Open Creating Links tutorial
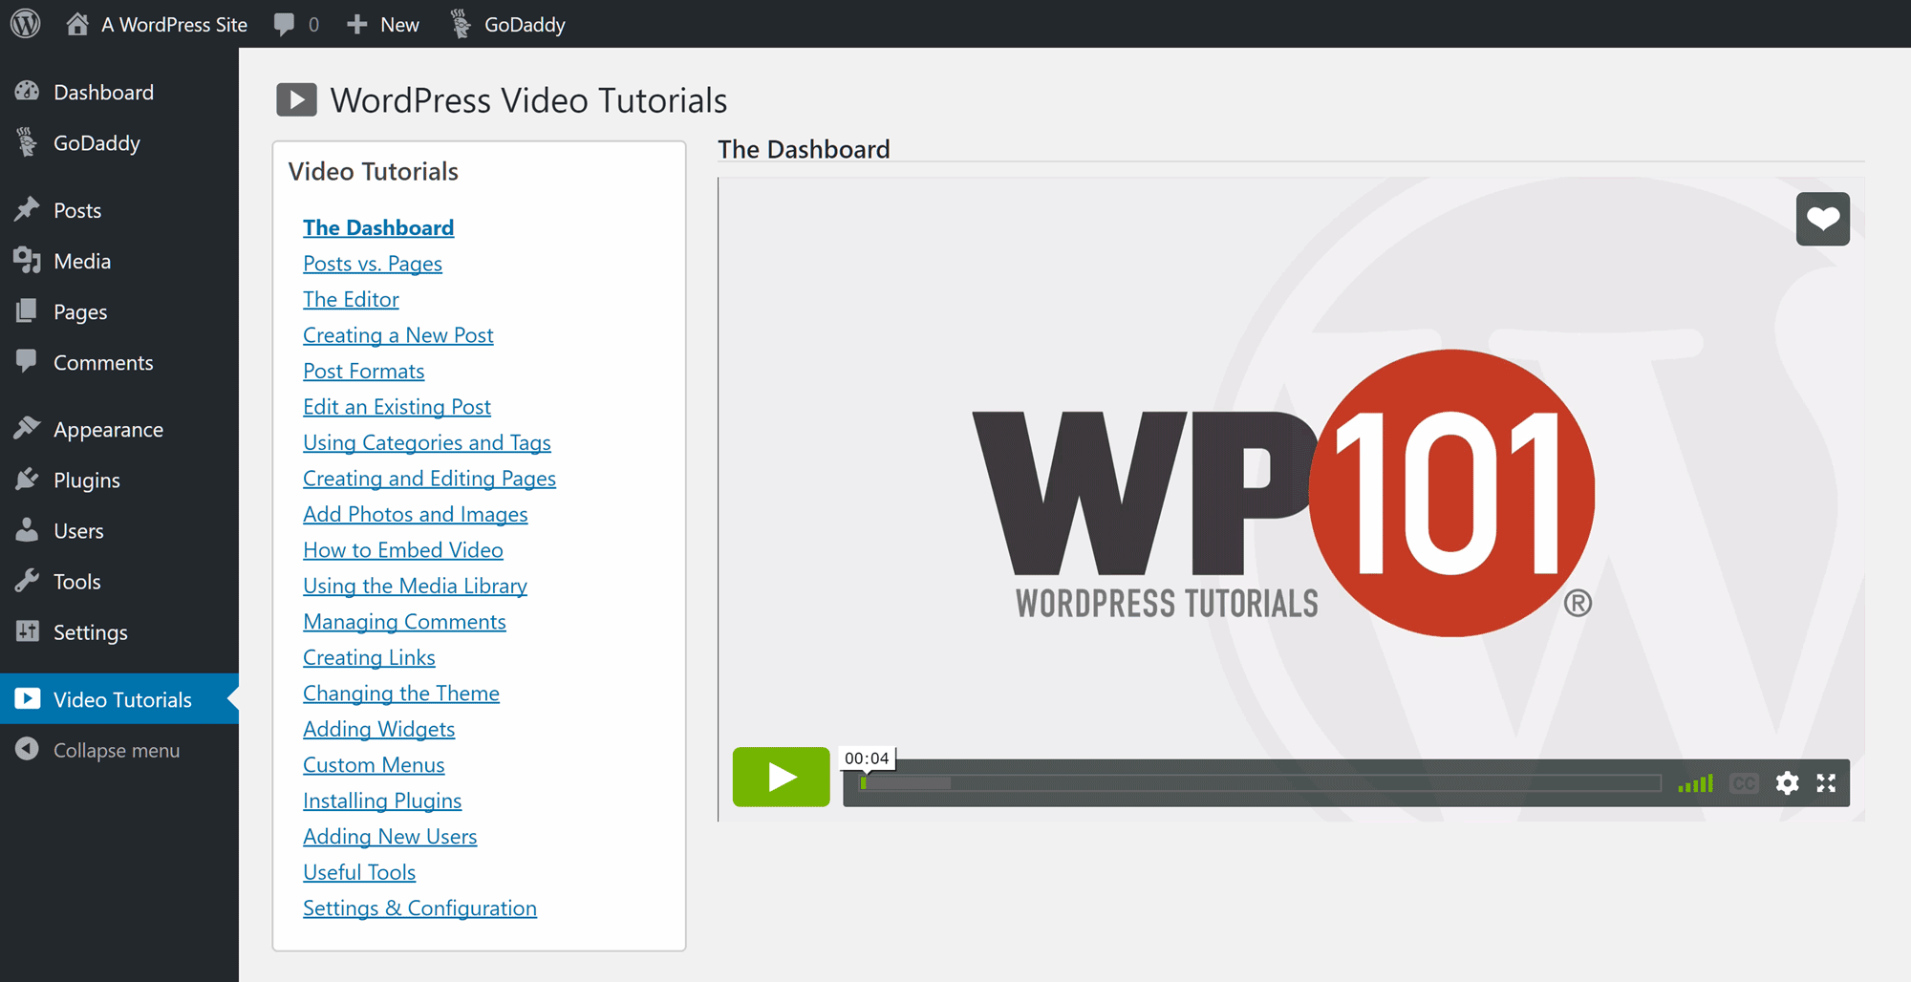The image size is (1911, 982). pos(369,657)
